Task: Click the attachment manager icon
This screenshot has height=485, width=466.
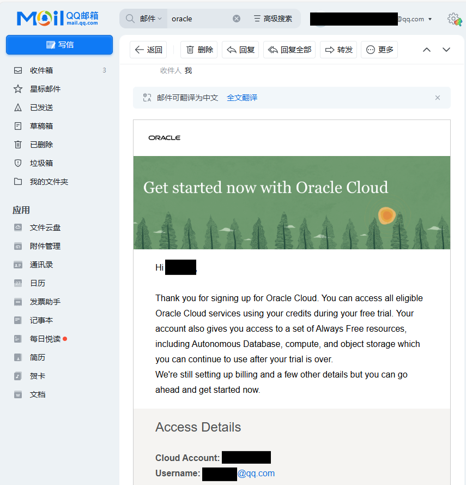Action: [18, 246]
